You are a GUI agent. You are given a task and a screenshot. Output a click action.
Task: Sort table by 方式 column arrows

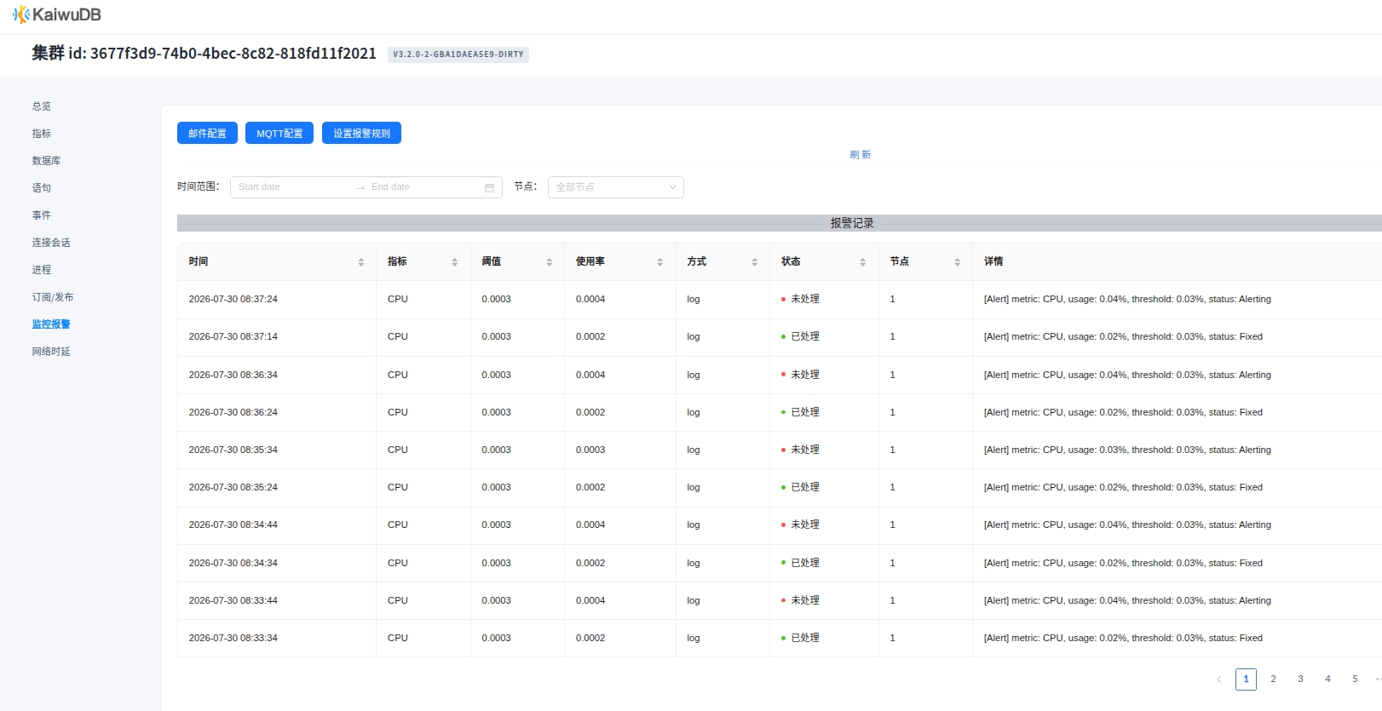point(754,262)
